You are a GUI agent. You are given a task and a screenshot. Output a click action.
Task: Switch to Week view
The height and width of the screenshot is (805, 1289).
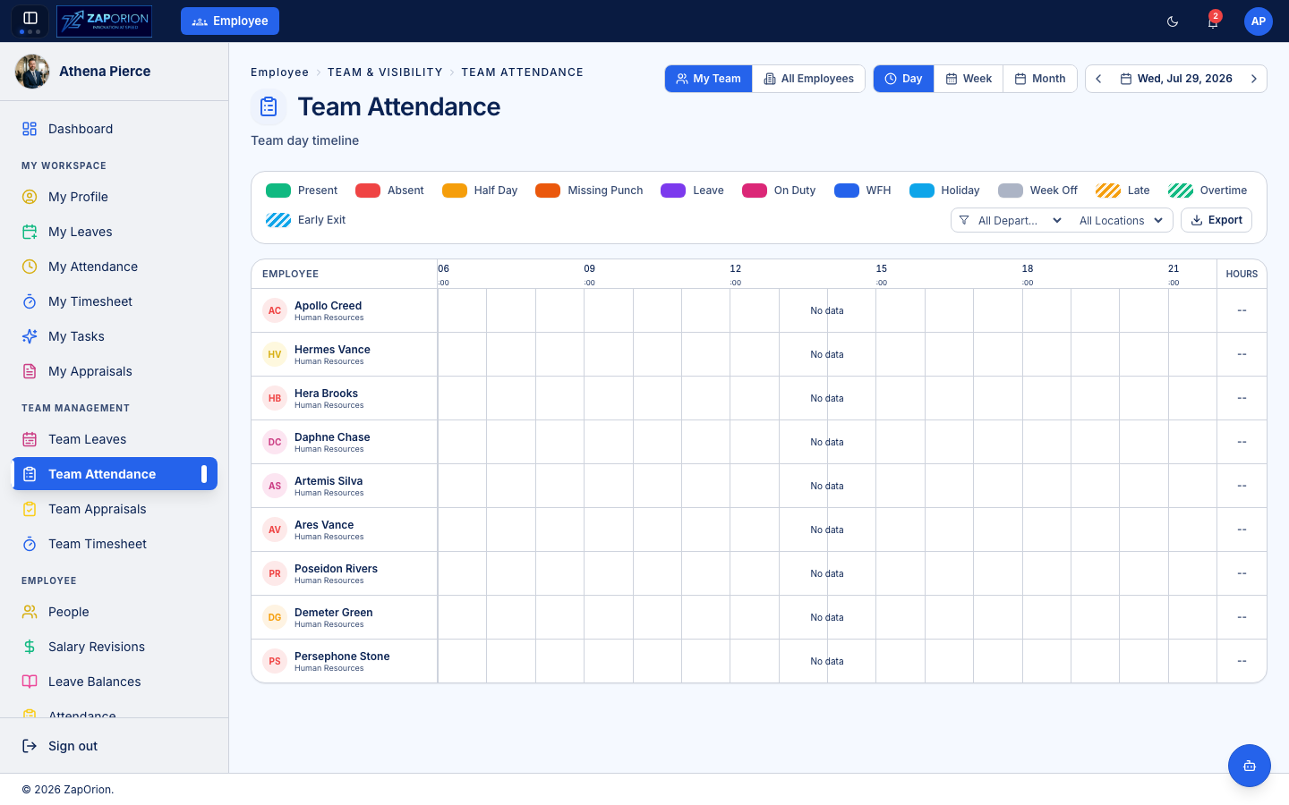click(x=969, y=79)
